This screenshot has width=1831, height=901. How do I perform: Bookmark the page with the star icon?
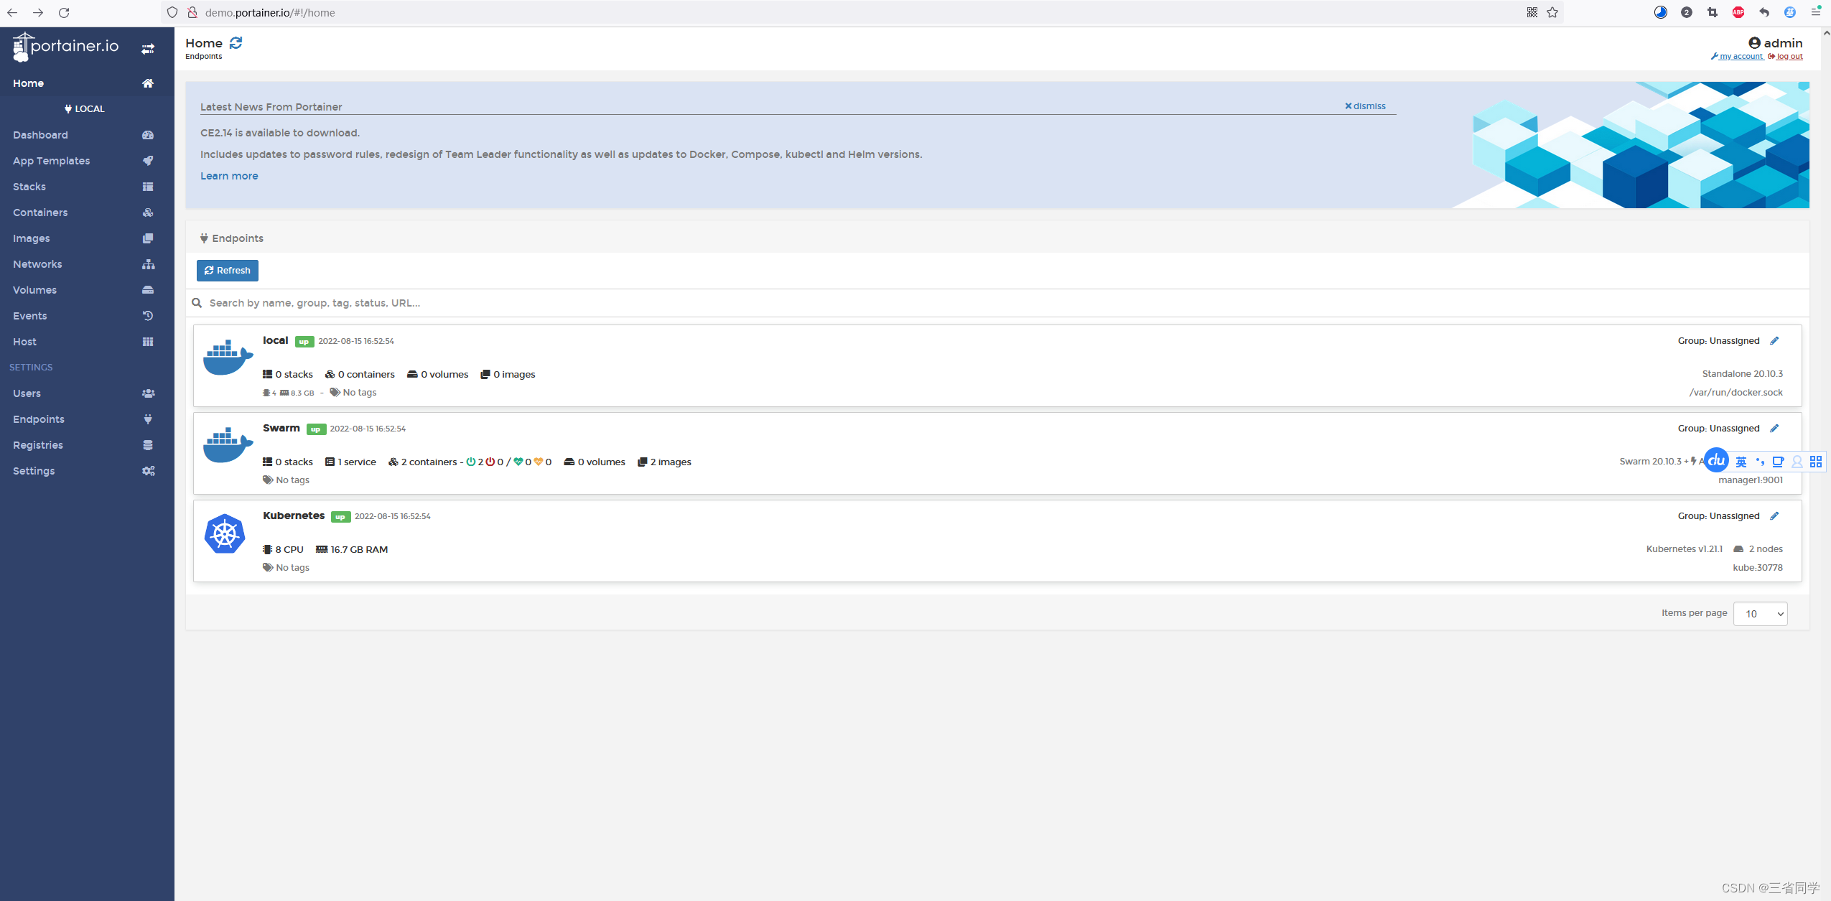pyautogui.click(x=1552, y=12)
